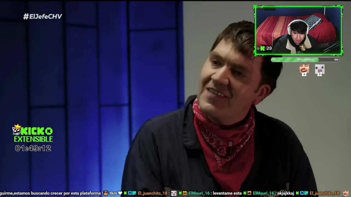Click the green KICK logo overlay

(37, 131)
